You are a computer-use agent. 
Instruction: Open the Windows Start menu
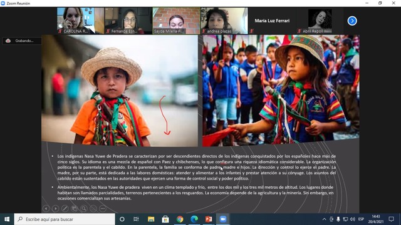point(7,219)
